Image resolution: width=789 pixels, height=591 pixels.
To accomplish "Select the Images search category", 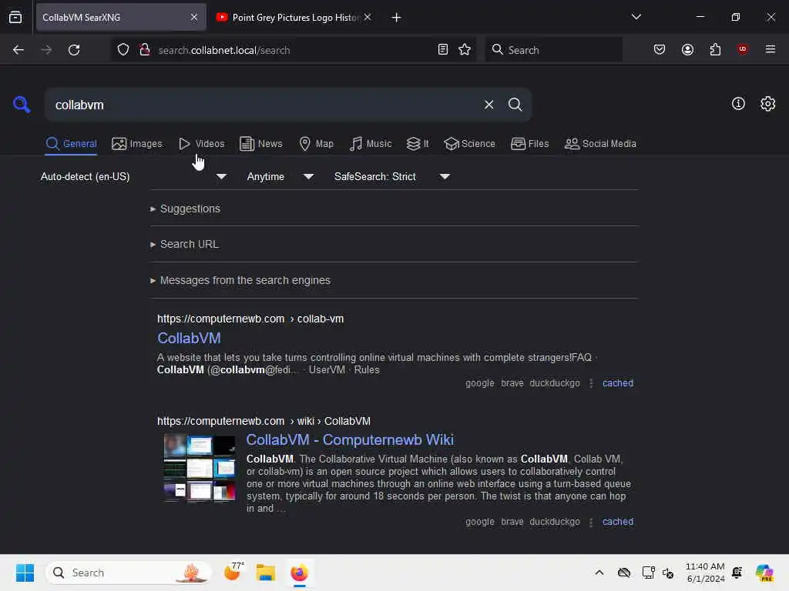I will tap(137, 144).
